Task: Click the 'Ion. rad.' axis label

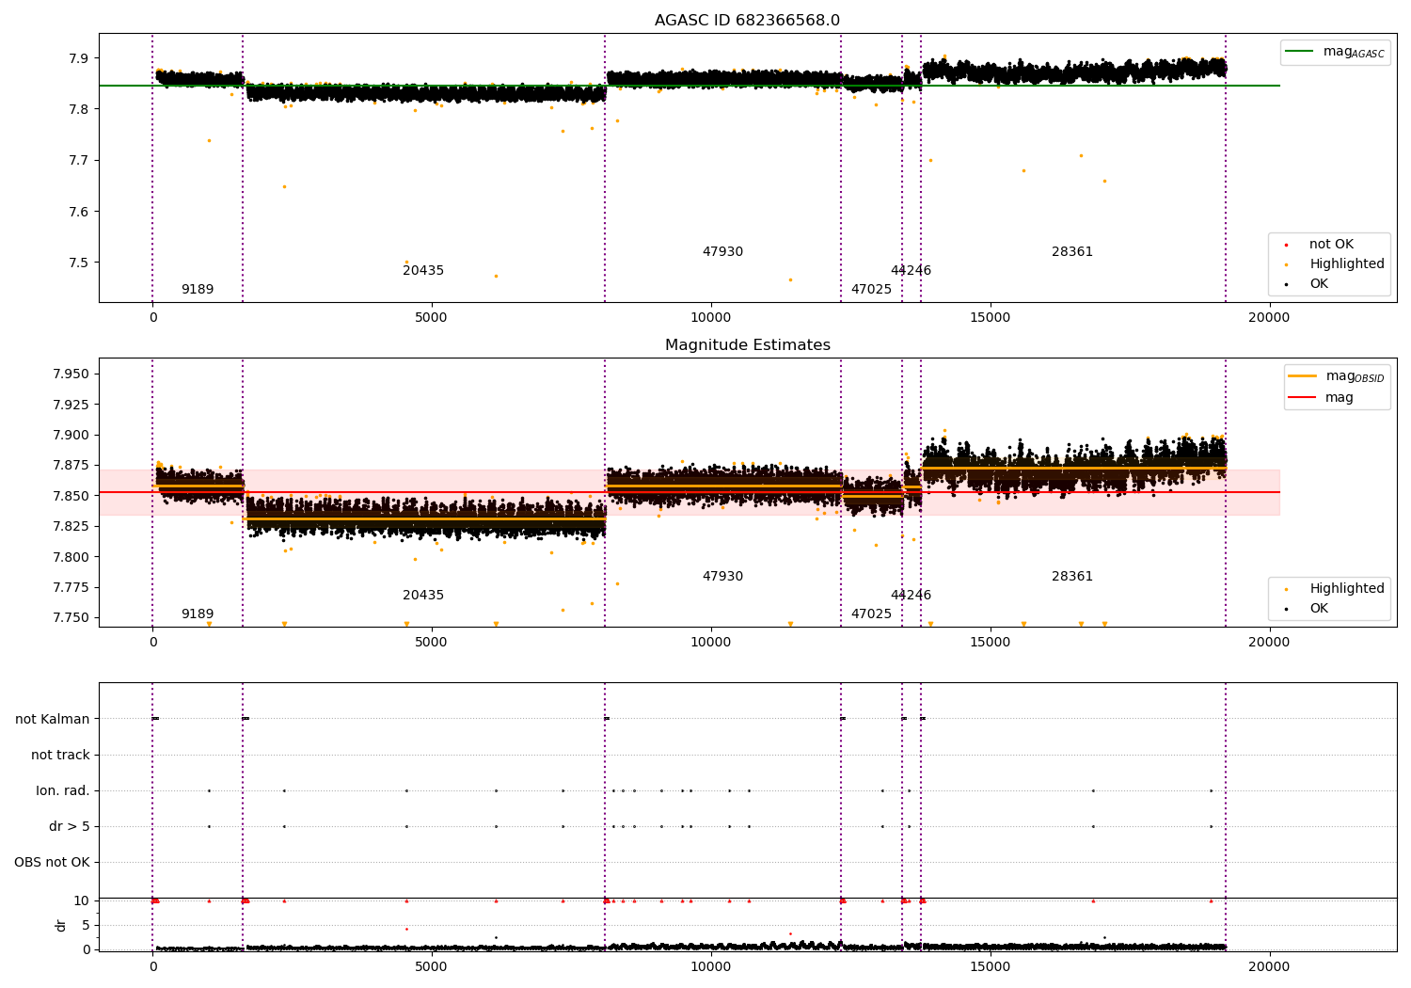Action: (x=63, y=791)
